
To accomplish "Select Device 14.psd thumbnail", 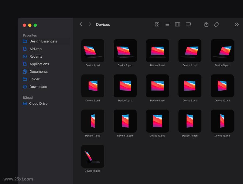I will tap(190, 121).
